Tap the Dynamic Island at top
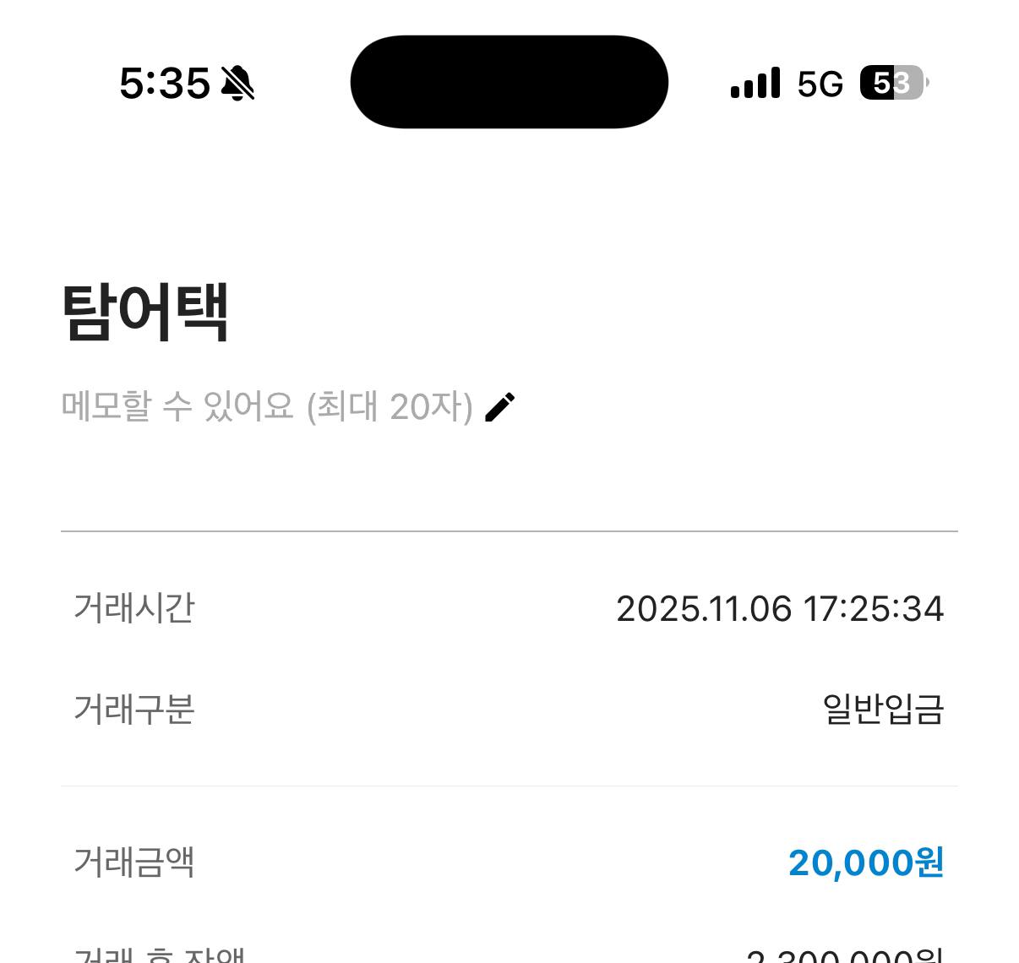 [509, 82]
